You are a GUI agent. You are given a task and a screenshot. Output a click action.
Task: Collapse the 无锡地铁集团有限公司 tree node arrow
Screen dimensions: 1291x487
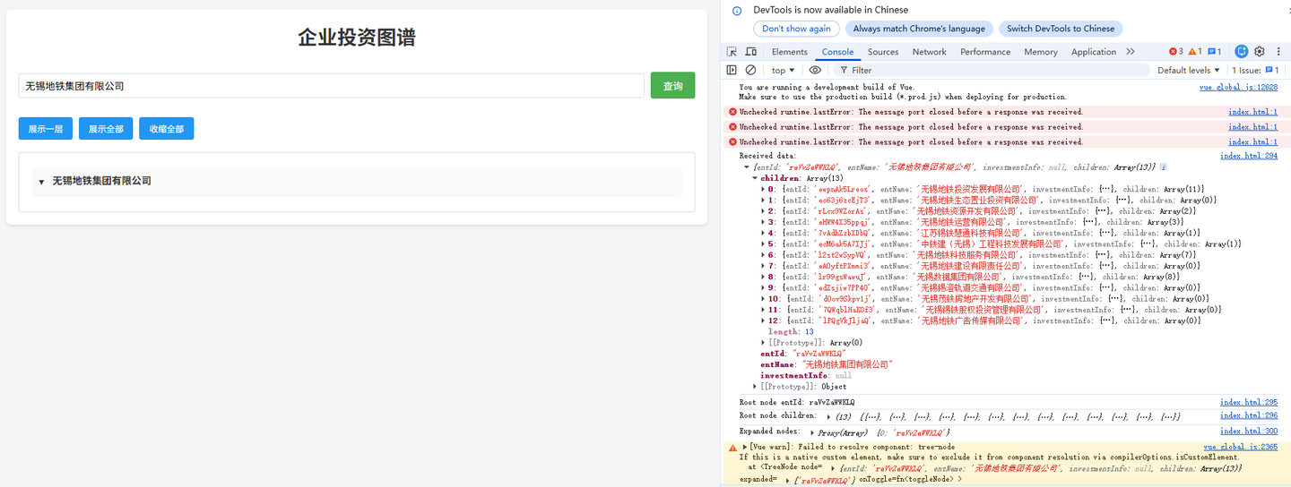pyautogui.click(x=41, y=182)
